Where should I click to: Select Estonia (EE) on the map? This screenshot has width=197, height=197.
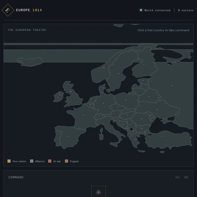pos(143,80)
